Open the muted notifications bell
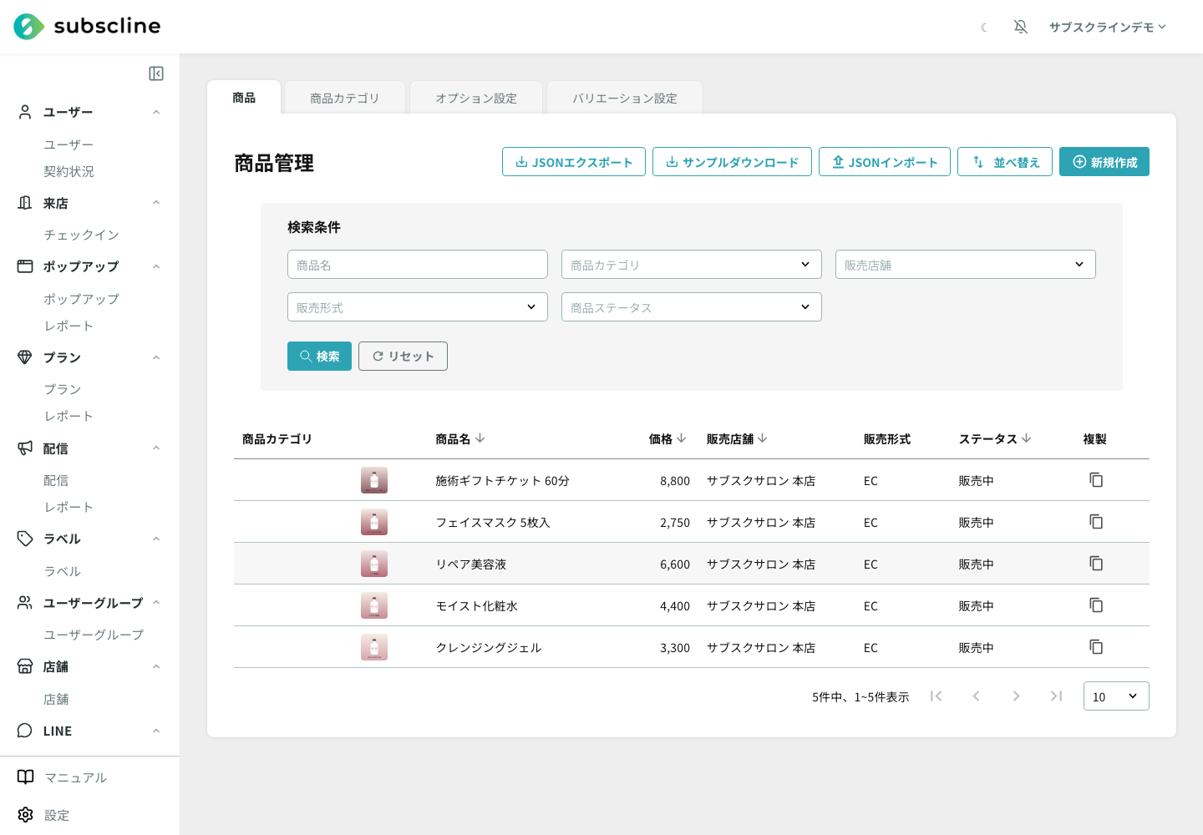 (x=1021, y=27)
